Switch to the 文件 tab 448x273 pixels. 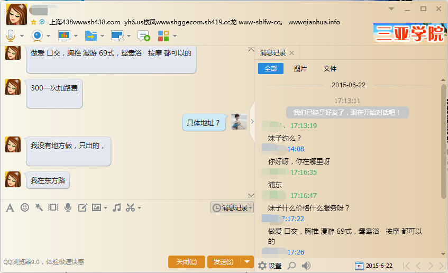(330, 69)
